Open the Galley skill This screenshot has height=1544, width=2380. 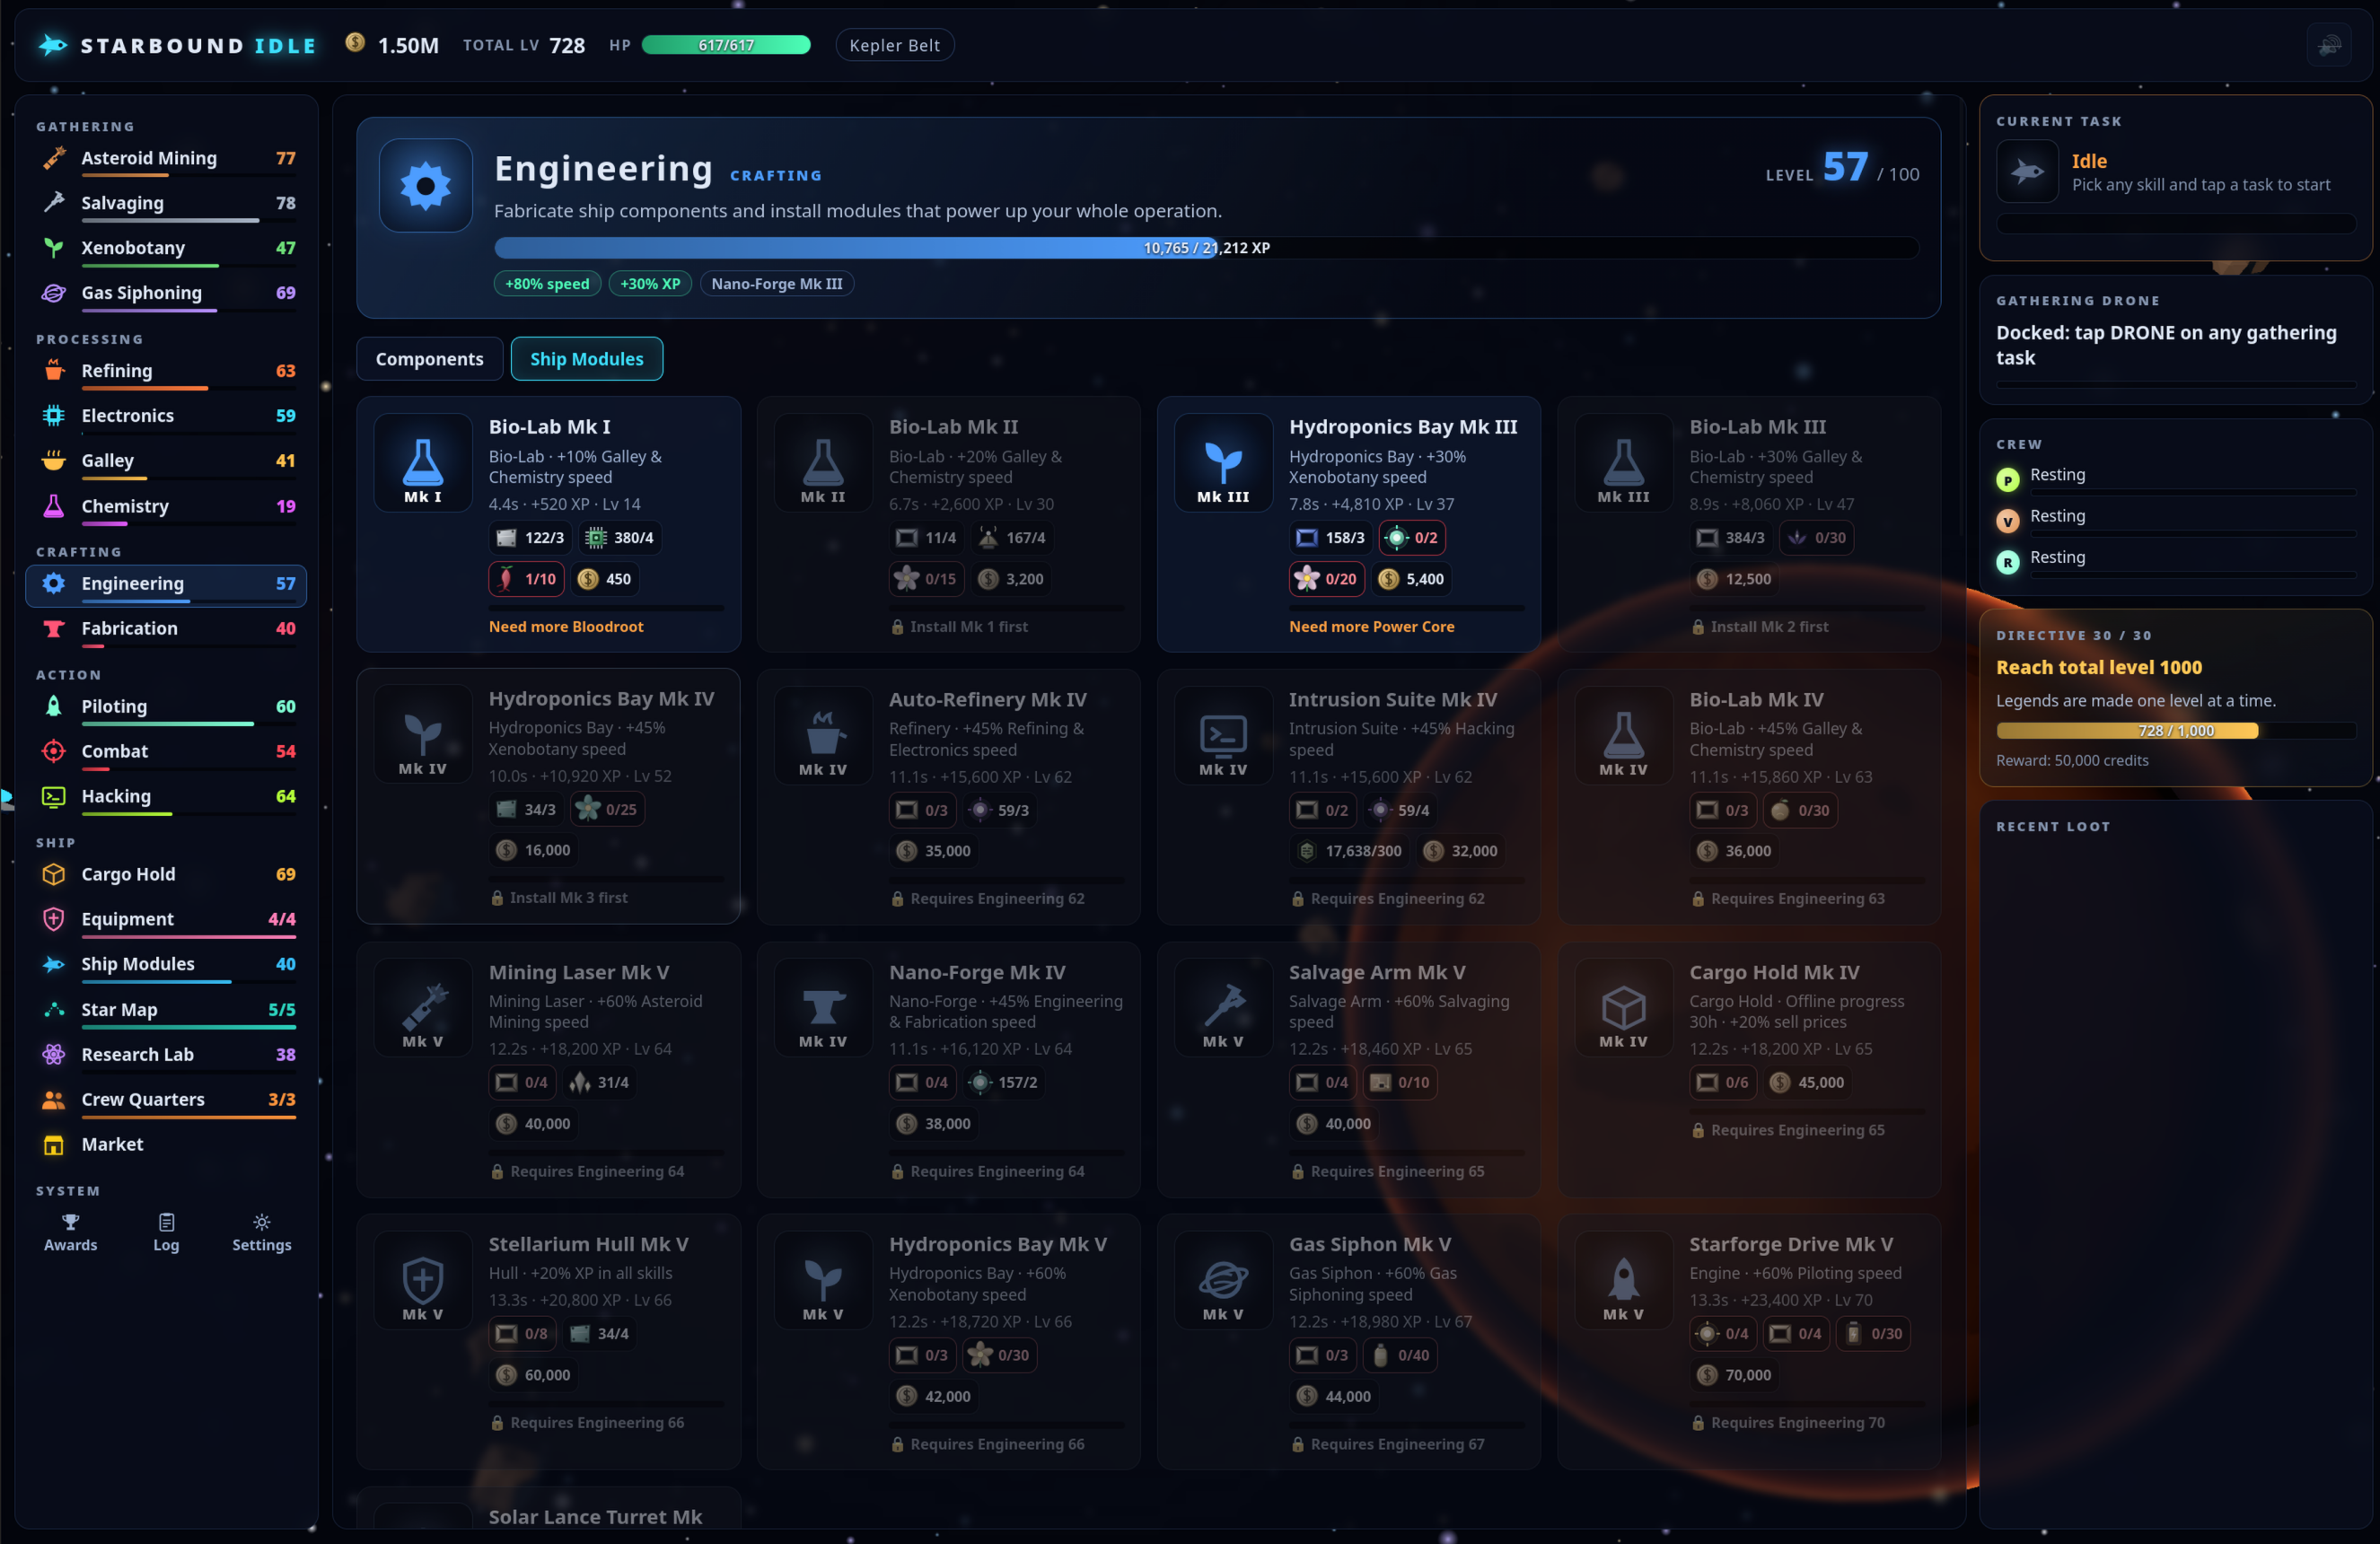tap(166, 461)
